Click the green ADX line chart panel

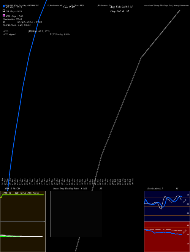pyautogui.click(x=23, y=206)
